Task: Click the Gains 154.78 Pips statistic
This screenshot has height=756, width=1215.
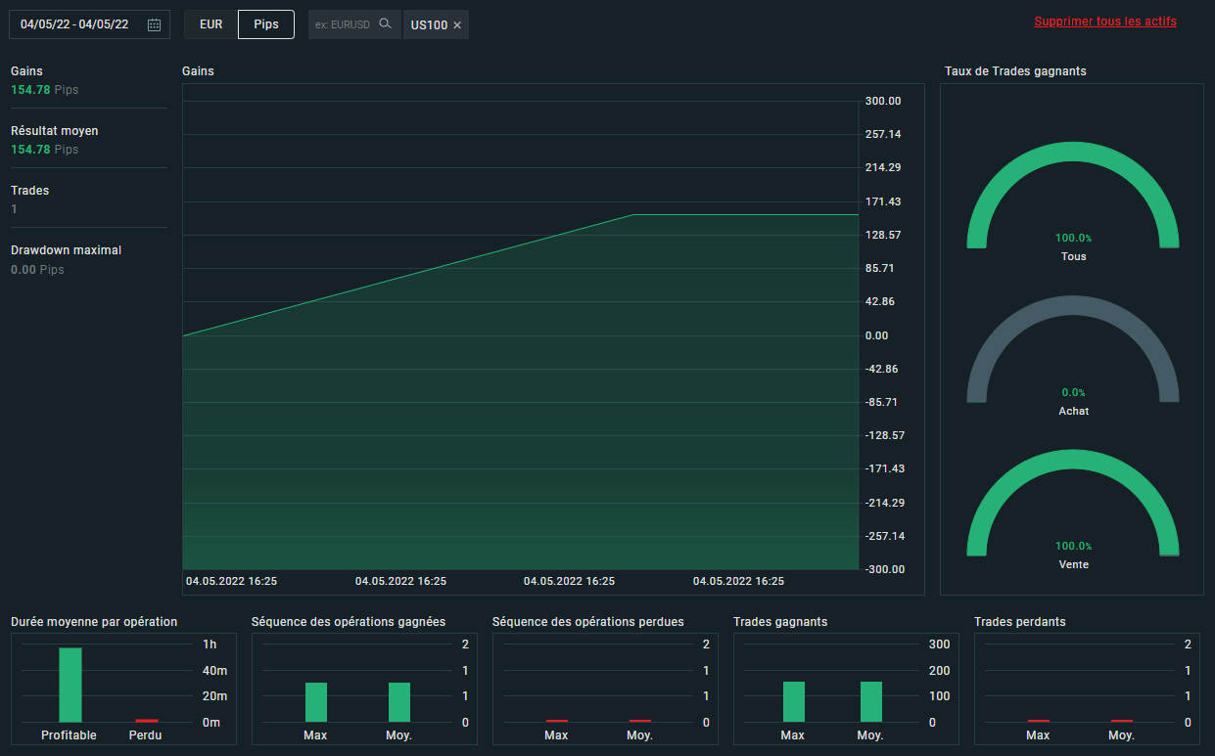Action: (x=44, y=90)
